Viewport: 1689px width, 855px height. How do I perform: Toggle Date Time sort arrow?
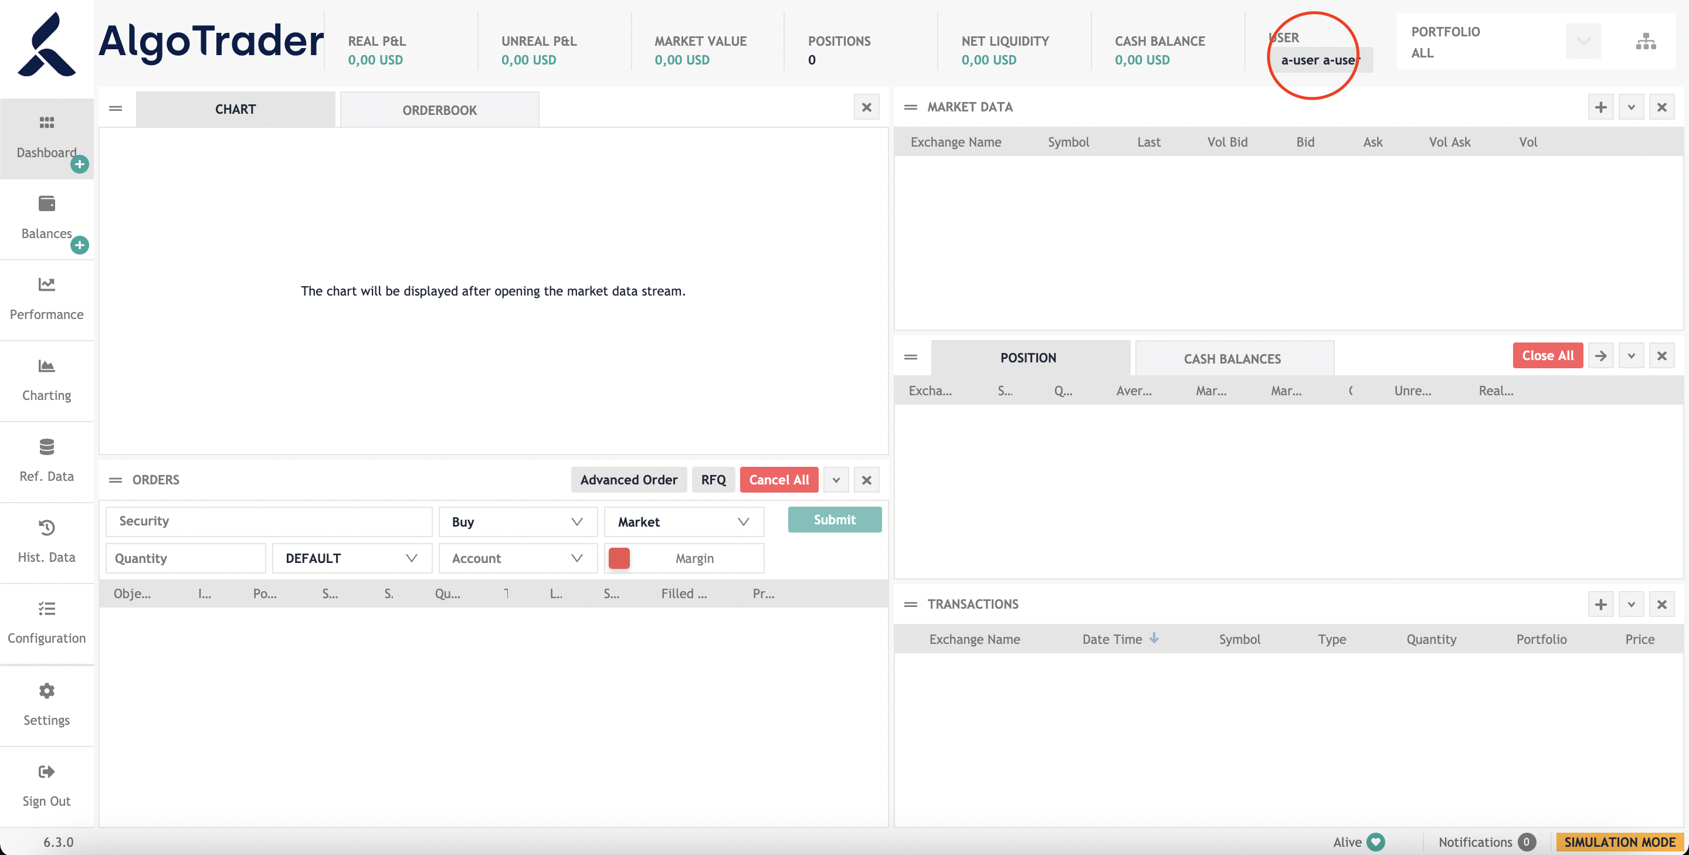coord(1154,638)
